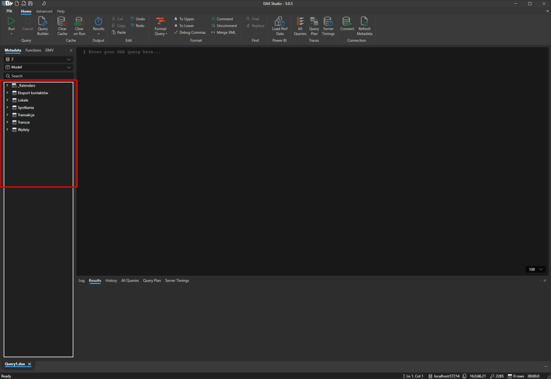Close the Query1.dax tab
The width and height of the screenshot is (551, 379).
[30, 364]
